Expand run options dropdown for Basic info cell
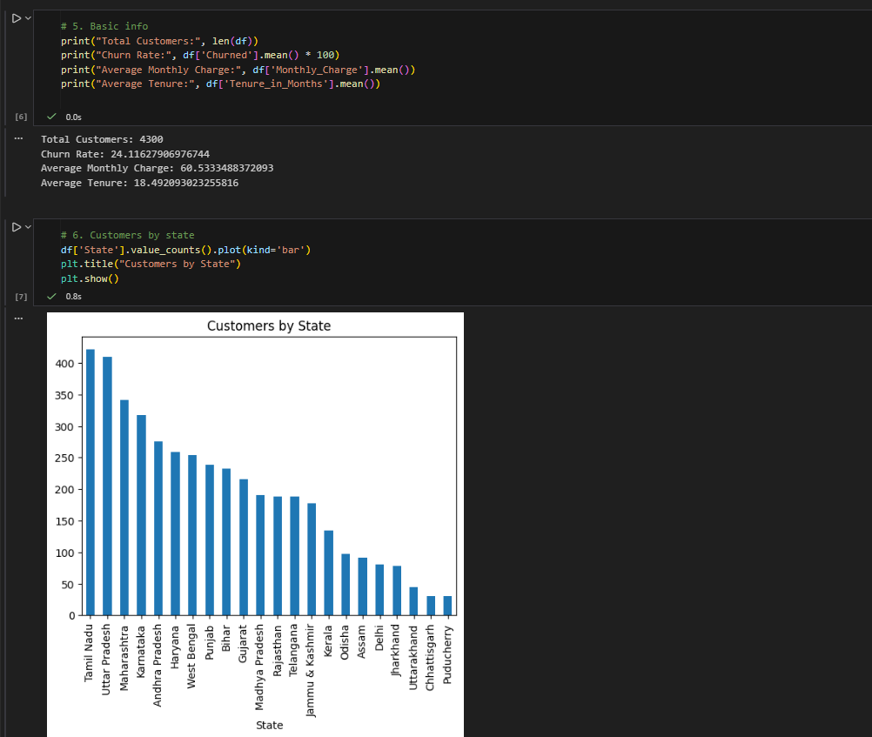 click(29, 18)
